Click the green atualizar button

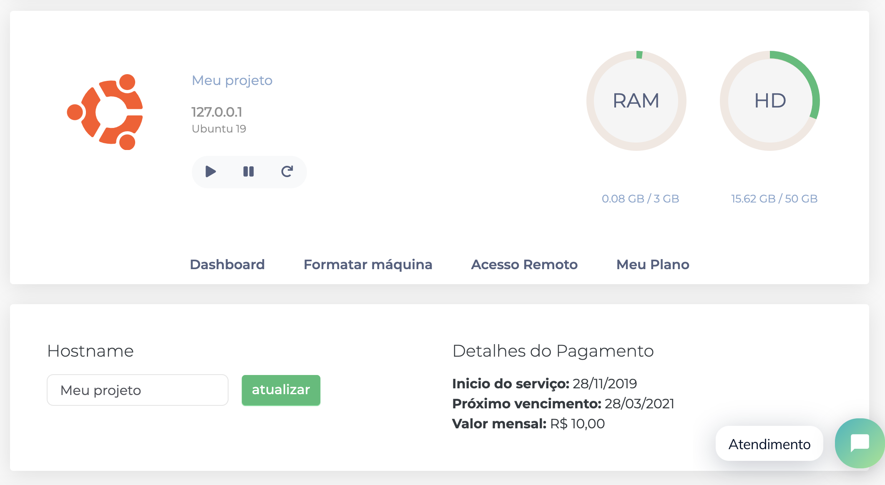point(281,390)
